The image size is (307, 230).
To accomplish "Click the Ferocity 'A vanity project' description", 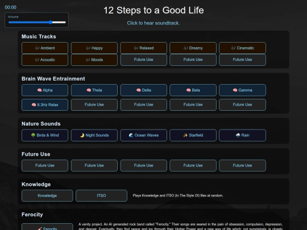I will point(181,226).
